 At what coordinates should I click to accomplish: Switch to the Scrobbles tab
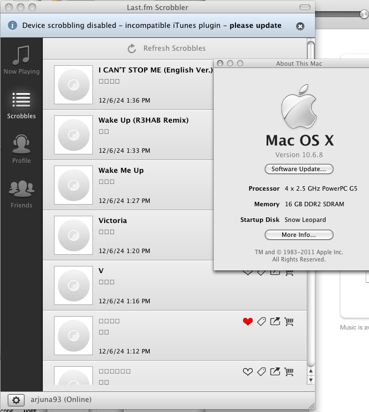[22, 105]
